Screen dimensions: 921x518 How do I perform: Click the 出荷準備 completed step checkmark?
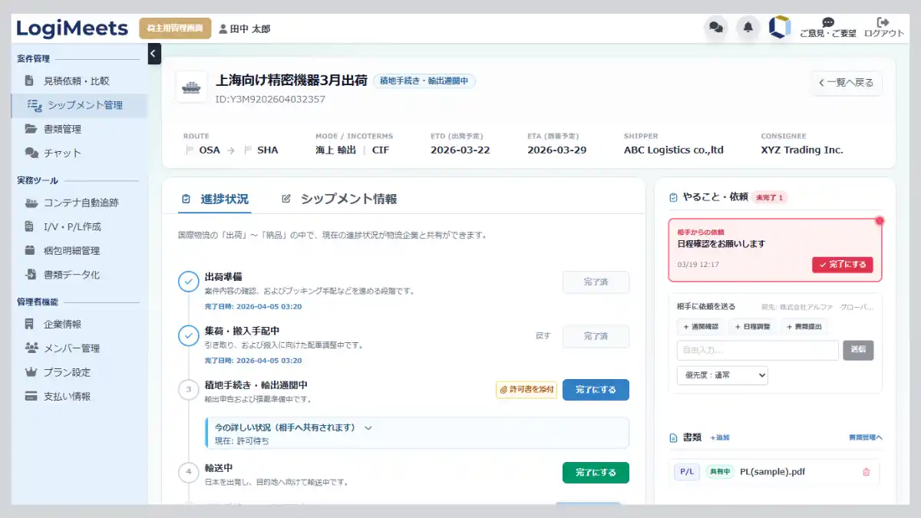[x=188, y=282]
